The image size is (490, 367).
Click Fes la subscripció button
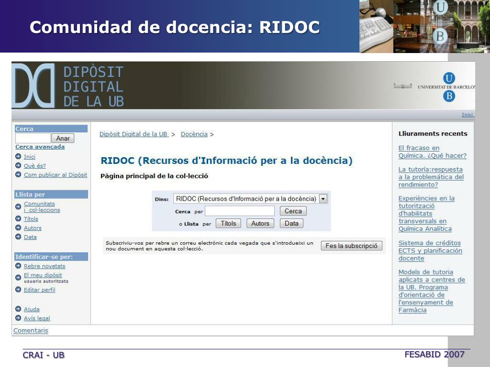(x=352, y=246)
